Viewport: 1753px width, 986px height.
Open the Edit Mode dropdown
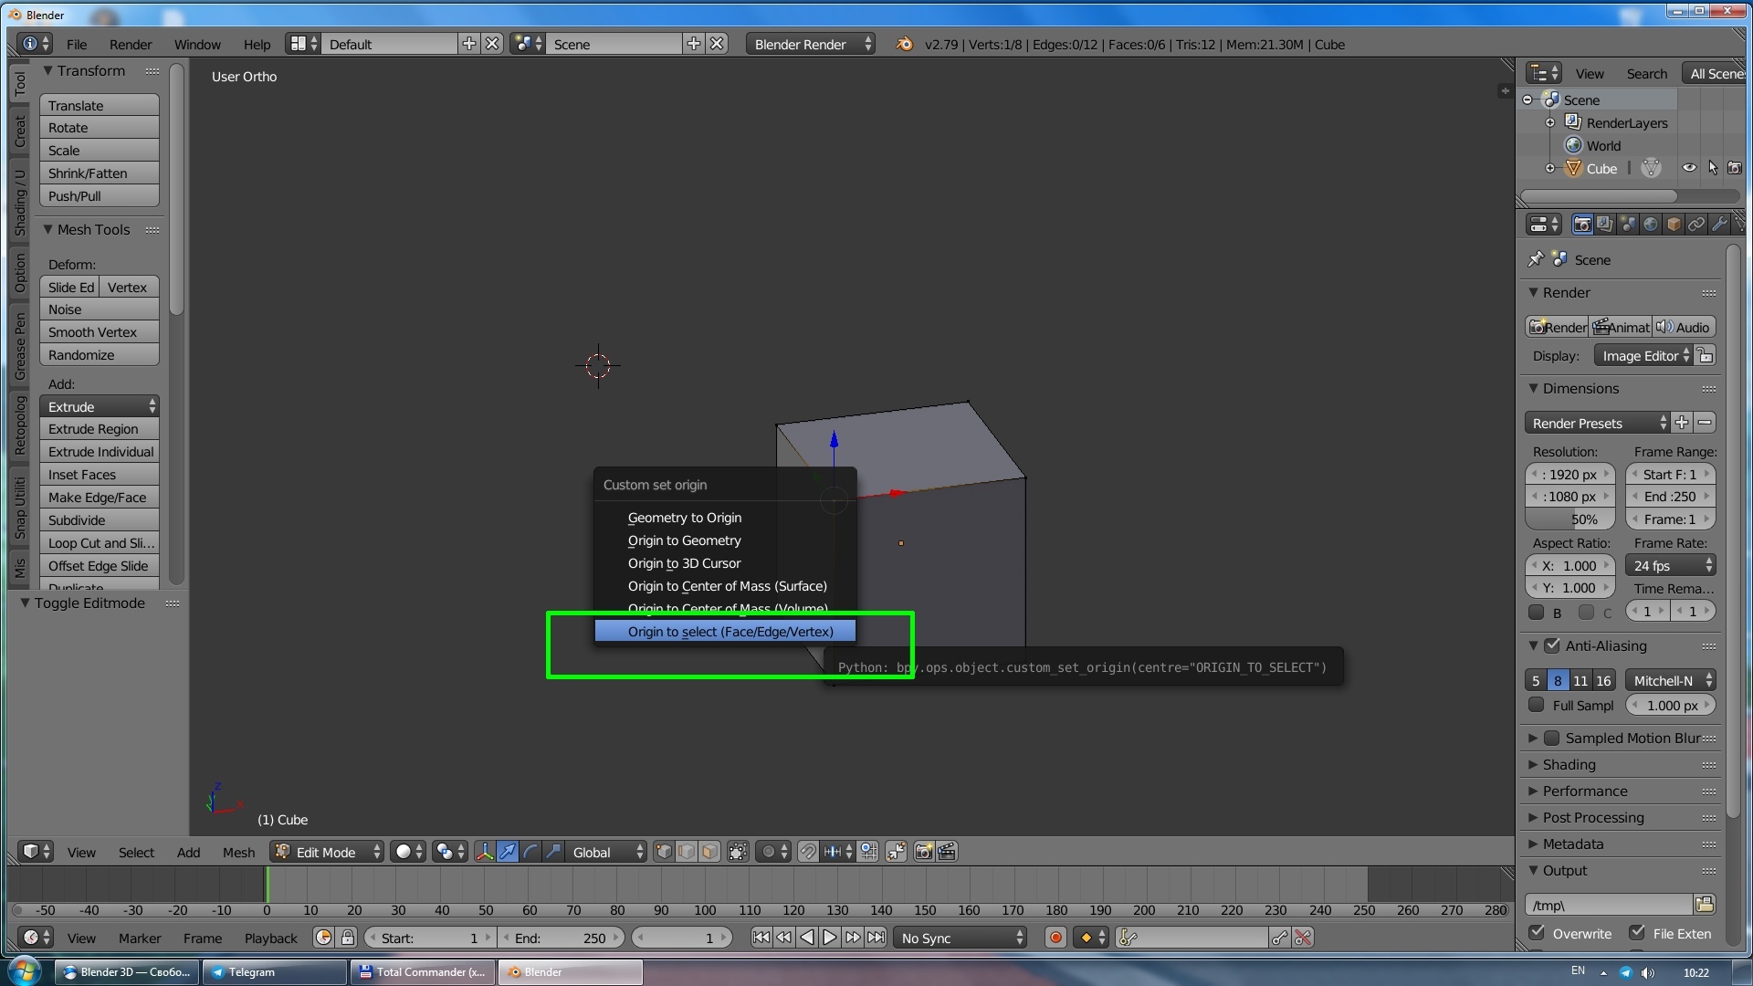[327, 852]
